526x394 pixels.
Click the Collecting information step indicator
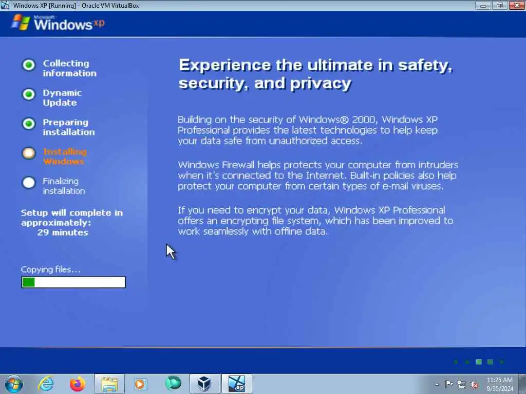29,65
